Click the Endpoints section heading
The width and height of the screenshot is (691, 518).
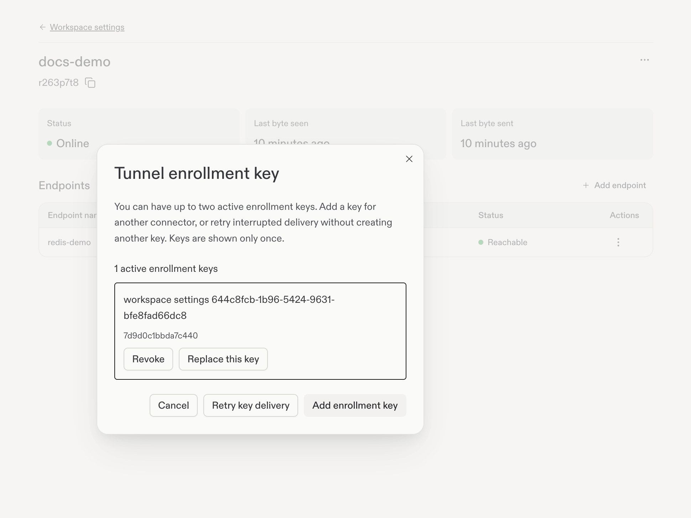coord(64,185)
